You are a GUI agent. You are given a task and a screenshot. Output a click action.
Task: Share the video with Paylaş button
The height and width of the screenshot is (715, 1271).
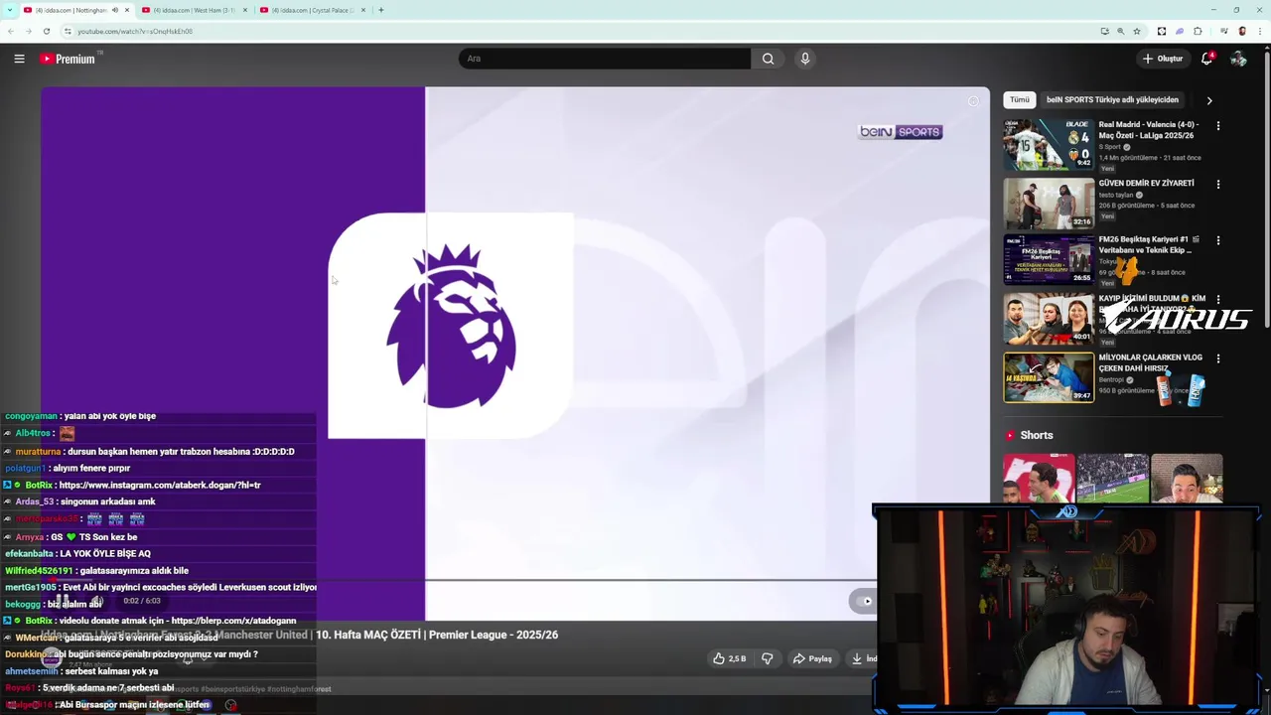[812, 658]
